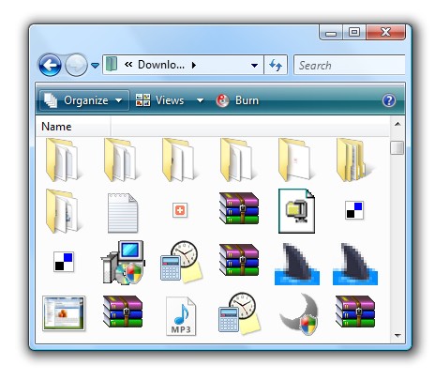Screen dimensions: 435x380
Task: Click the green folder icon in address bar
Action: pyautogui.click(x=112, y=65)
